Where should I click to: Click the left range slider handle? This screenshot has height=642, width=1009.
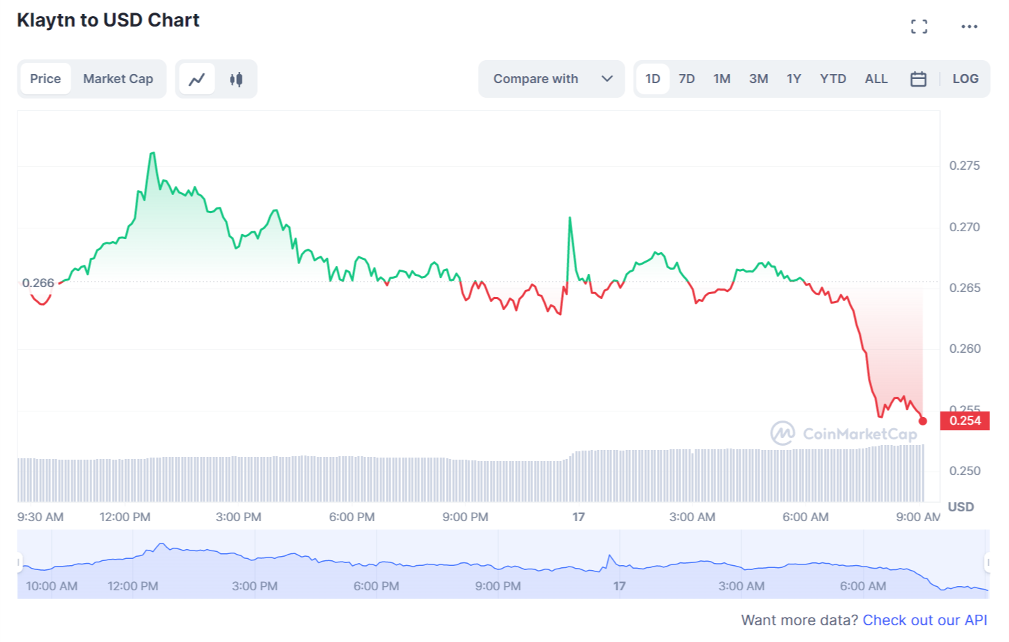click(x=19, y=562)
